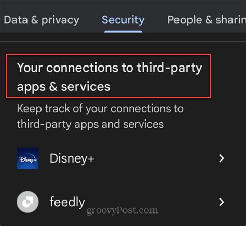The image size is (246, 226).
Task: Click the blue underline beneath Security tab
Action: [x=123, y=32]
